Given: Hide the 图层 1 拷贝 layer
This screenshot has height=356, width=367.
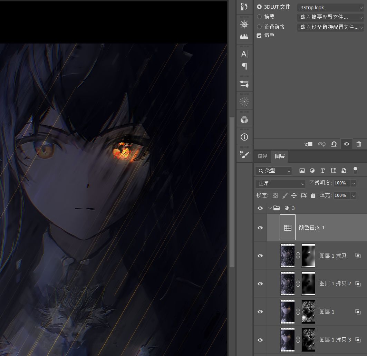Looking at the screenshot, I should click(260, 256).
